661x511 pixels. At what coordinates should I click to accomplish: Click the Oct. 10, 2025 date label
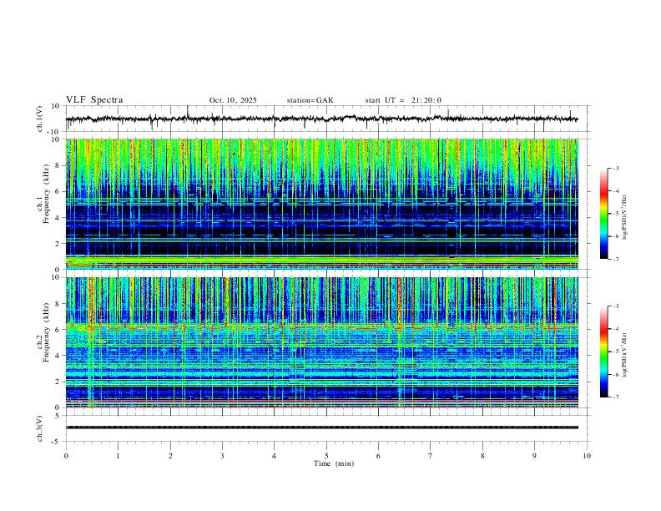[233, 100]
